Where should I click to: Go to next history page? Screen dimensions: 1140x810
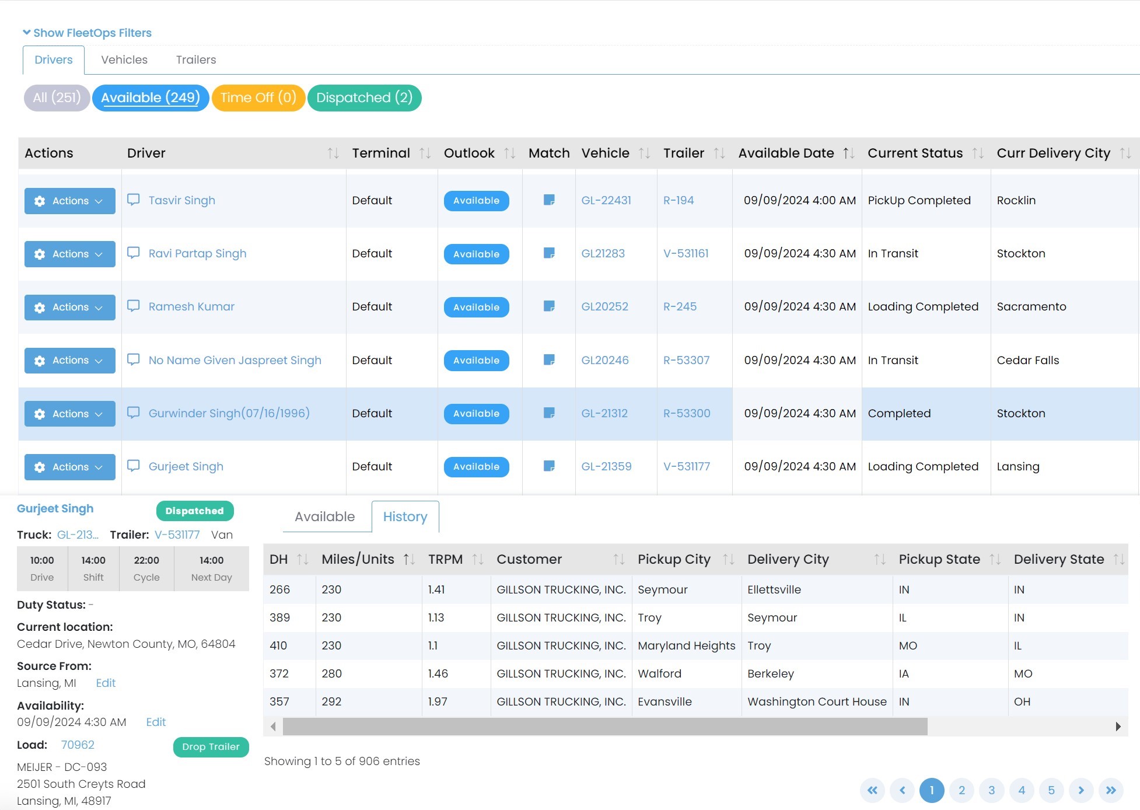pos(1081,790)
